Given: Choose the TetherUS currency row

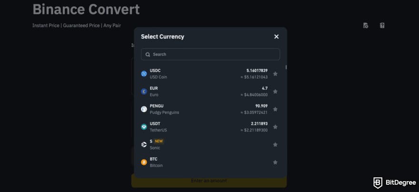Looking at the screenshot, I should (205, 127).
